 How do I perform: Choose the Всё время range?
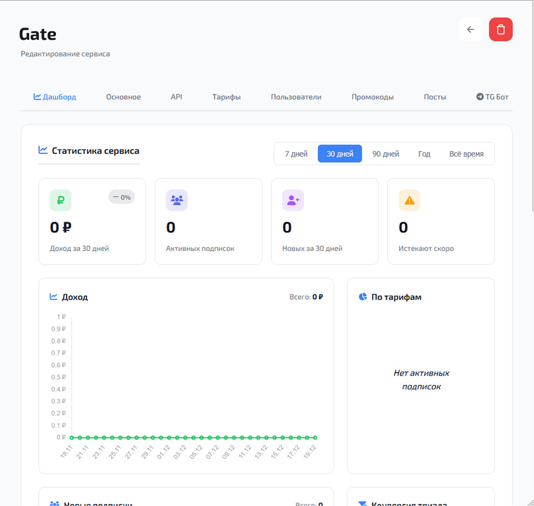466,154
